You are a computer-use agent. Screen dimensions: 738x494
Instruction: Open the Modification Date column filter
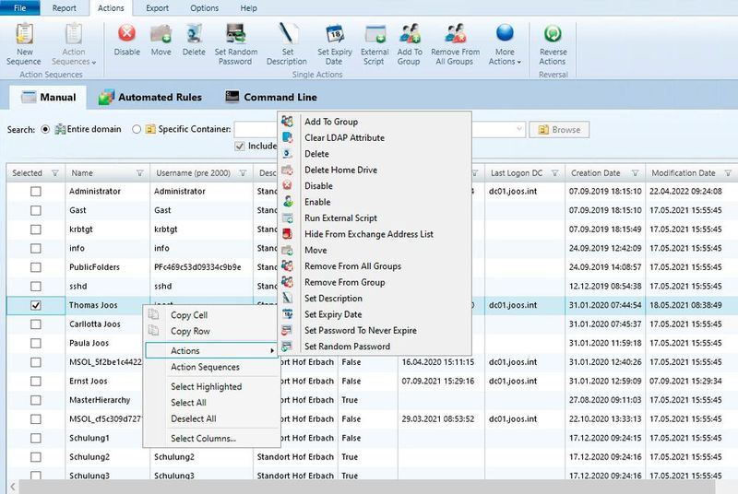click(x=728, y=173)
